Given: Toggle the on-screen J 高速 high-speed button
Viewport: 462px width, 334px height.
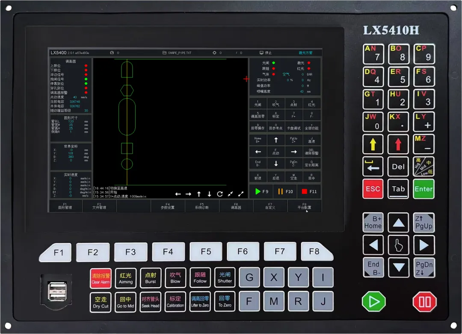Looking at the screenshot, I should (x=312, y=140).
